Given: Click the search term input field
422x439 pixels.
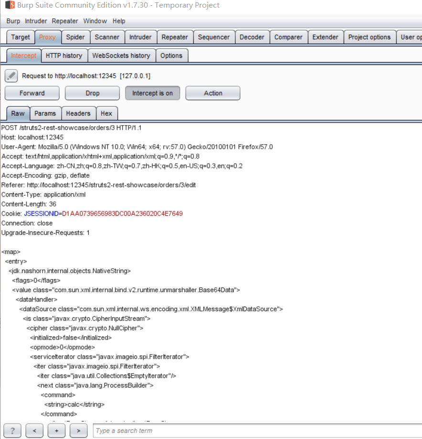Looking at the screenshot, I should [257, 430].
